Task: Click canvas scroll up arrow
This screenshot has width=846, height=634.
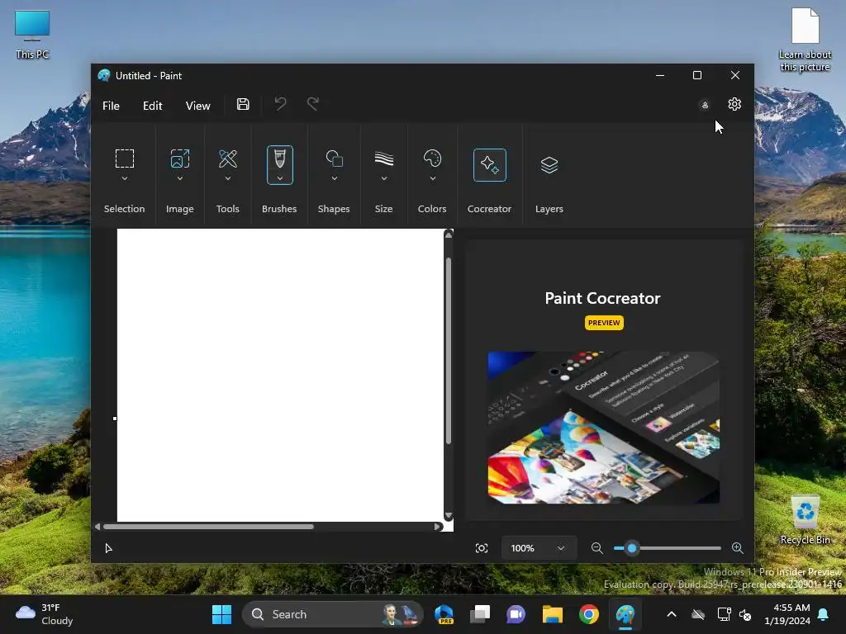Action: 449,234
